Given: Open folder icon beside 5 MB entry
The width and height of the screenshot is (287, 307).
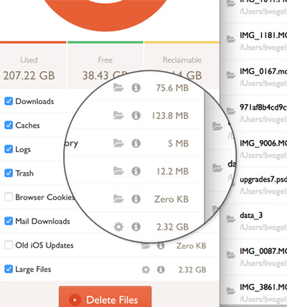Looking at the screenshot, I should coord(118,143).
